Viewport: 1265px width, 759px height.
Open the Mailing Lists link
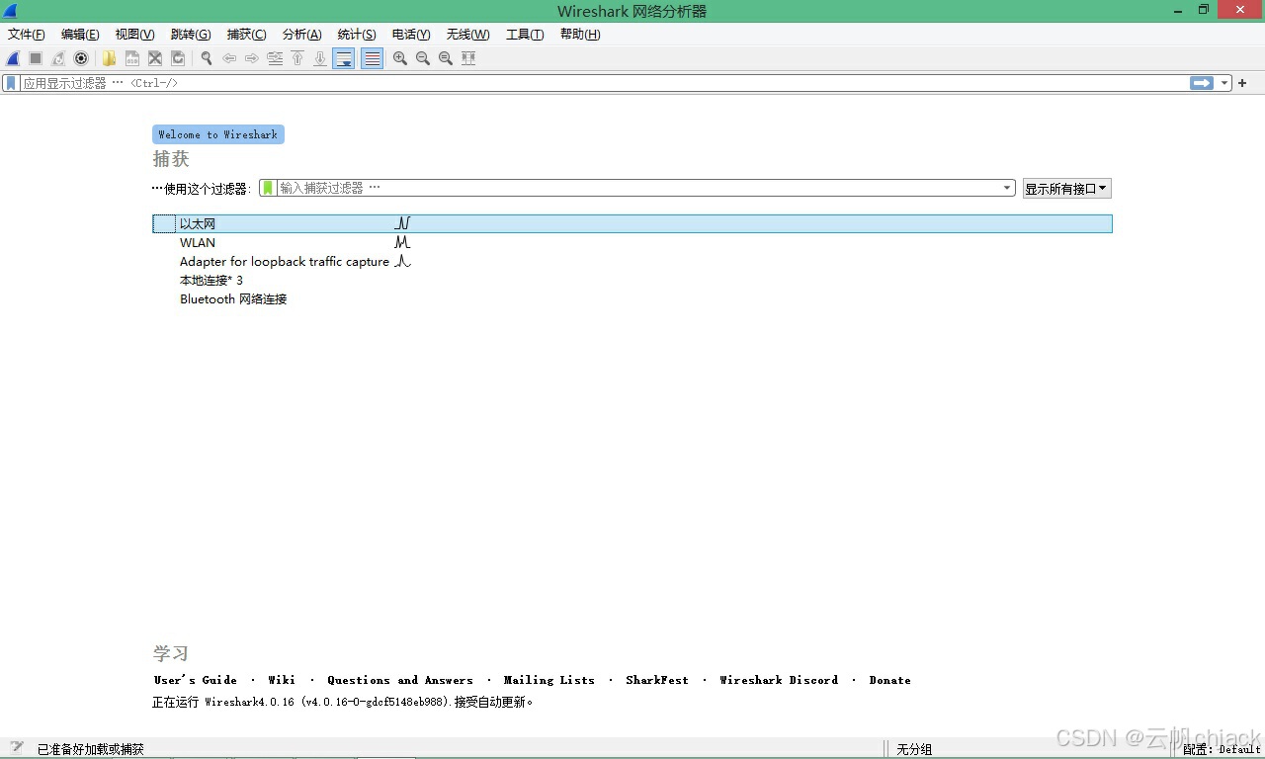pos(549,680)
